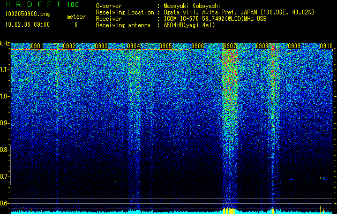Click the Receiver field label
The height and width of the screenshot is (214, 337).
coord(109,19)
